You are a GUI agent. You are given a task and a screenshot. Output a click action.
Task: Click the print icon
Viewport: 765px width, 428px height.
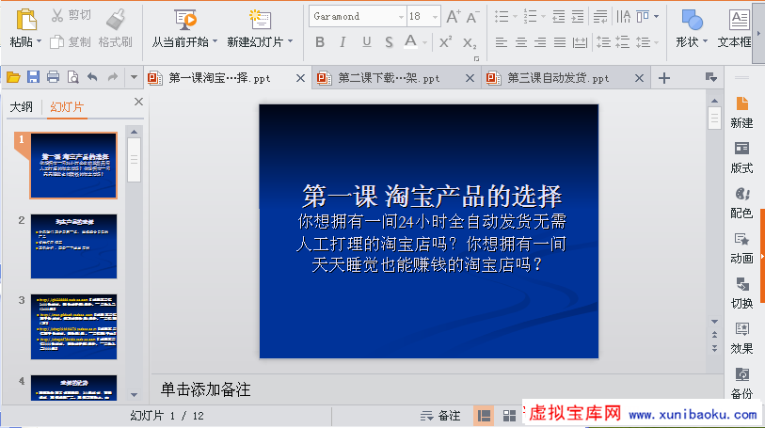[x=53, y=77]
